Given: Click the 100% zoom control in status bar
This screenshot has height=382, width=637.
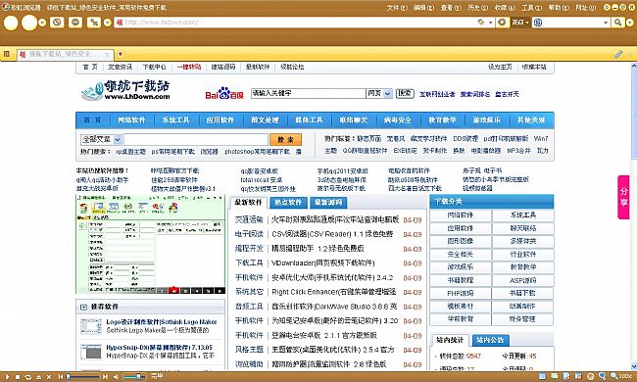Looking at the screenshot, I should click(x=620, y=377).
